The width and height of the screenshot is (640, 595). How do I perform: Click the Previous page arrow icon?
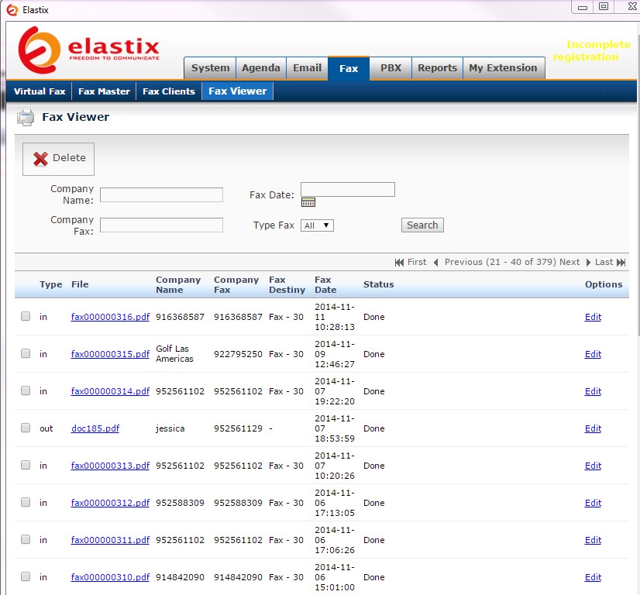click(x=436, y=263)
